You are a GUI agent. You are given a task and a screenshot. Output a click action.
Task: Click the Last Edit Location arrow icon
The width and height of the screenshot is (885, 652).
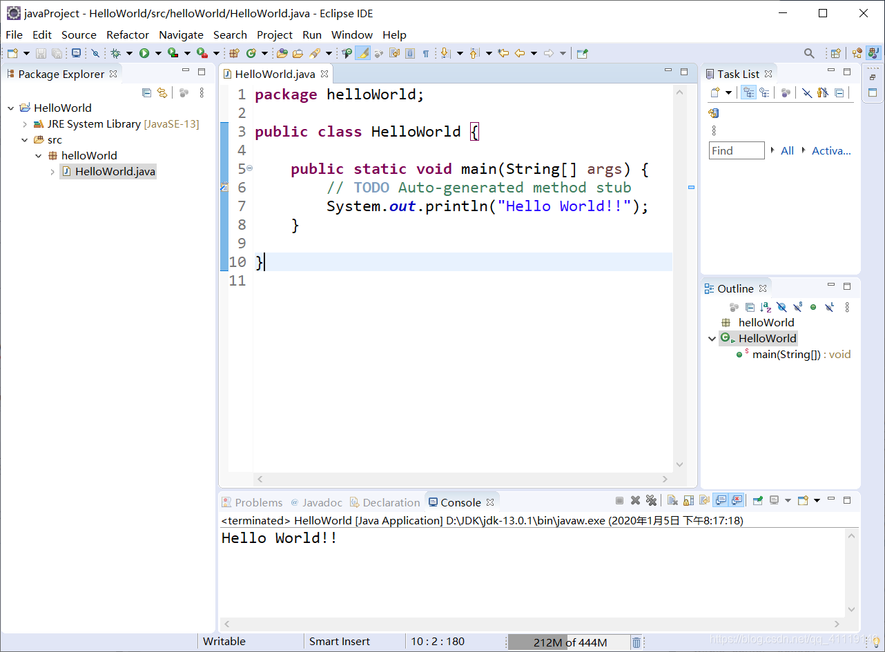point(503,53)
